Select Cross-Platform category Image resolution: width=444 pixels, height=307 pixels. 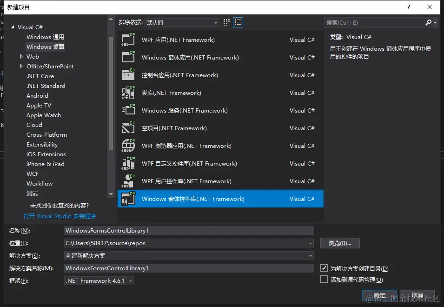click(x=46, y=135)
